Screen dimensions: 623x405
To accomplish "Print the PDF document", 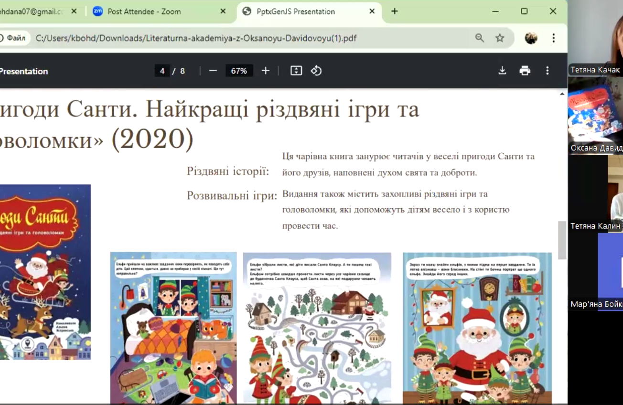I will click(525, 71).
